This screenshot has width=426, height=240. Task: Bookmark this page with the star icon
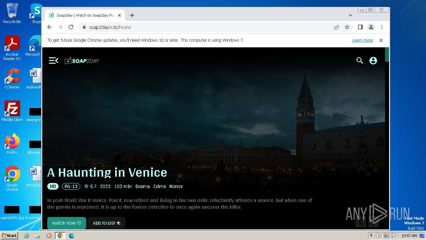point(347,27)
